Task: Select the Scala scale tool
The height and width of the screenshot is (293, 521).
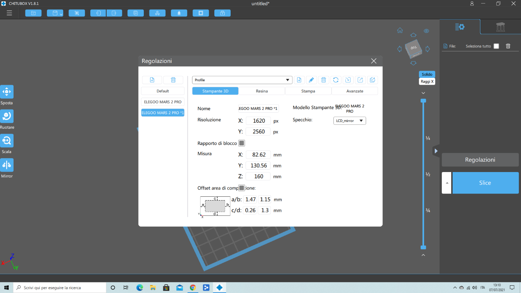Action: pyautogui.click(x=7, y=140)
